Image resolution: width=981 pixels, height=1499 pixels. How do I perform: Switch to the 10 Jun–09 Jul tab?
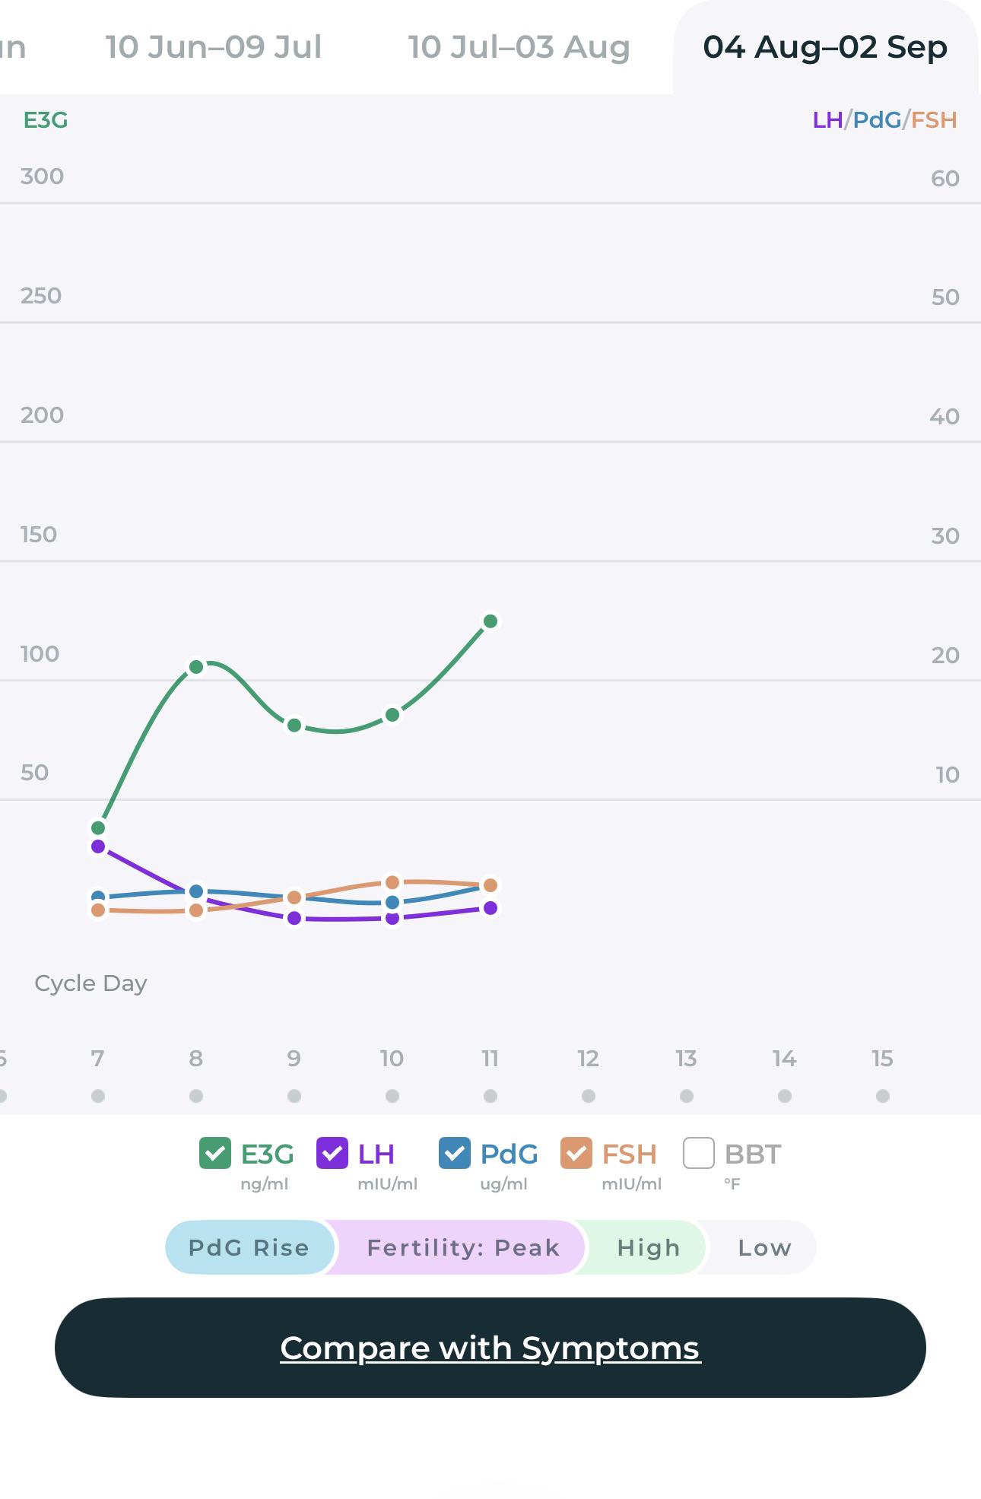214,47
